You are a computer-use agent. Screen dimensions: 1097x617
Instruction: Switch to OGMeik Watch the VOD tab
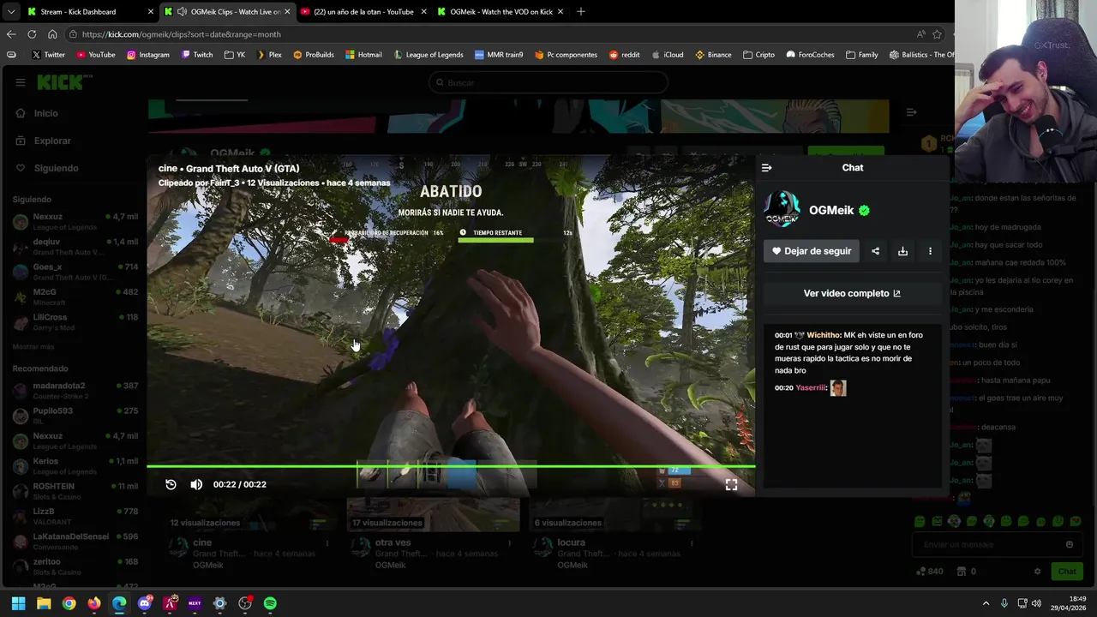500,12
